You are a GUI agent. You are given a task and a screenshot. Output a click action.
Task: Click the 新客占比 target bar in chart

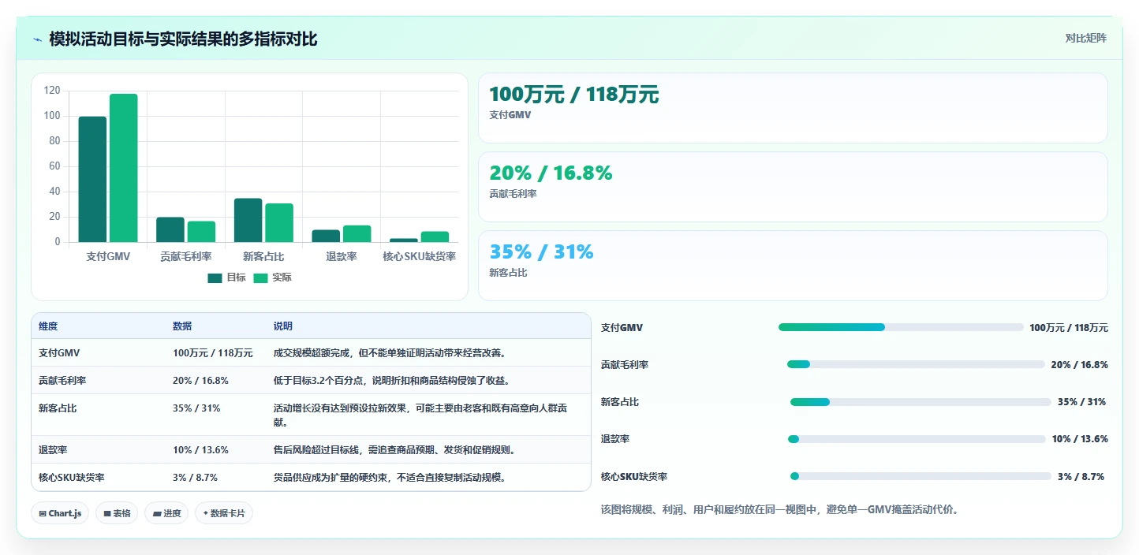[248, 220]
